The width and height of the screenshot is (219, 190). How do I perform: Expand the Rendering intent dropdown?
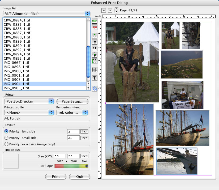(x=72, y=113)
